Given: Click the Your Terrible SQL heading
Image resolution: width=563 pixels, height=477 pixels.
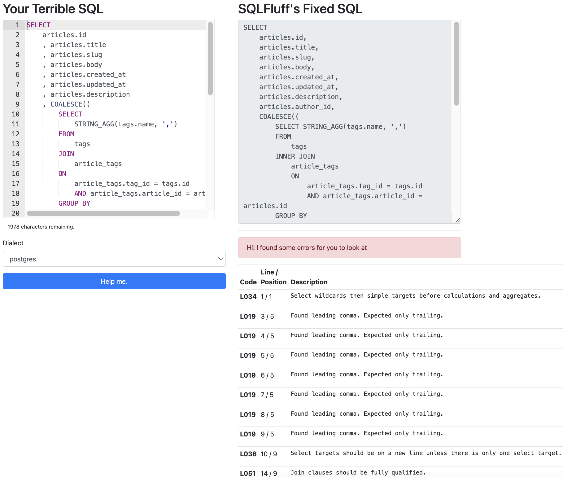Looking at the screenshot, I should tap(53, 9).
